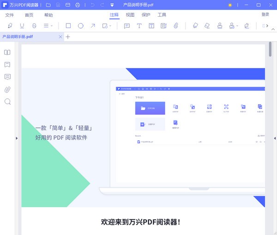Click the save icon in title bar

(x=58, y=5)
